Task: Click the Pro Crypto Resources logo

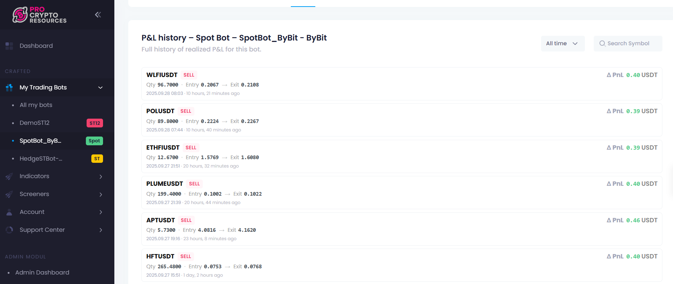Action: 39,15
